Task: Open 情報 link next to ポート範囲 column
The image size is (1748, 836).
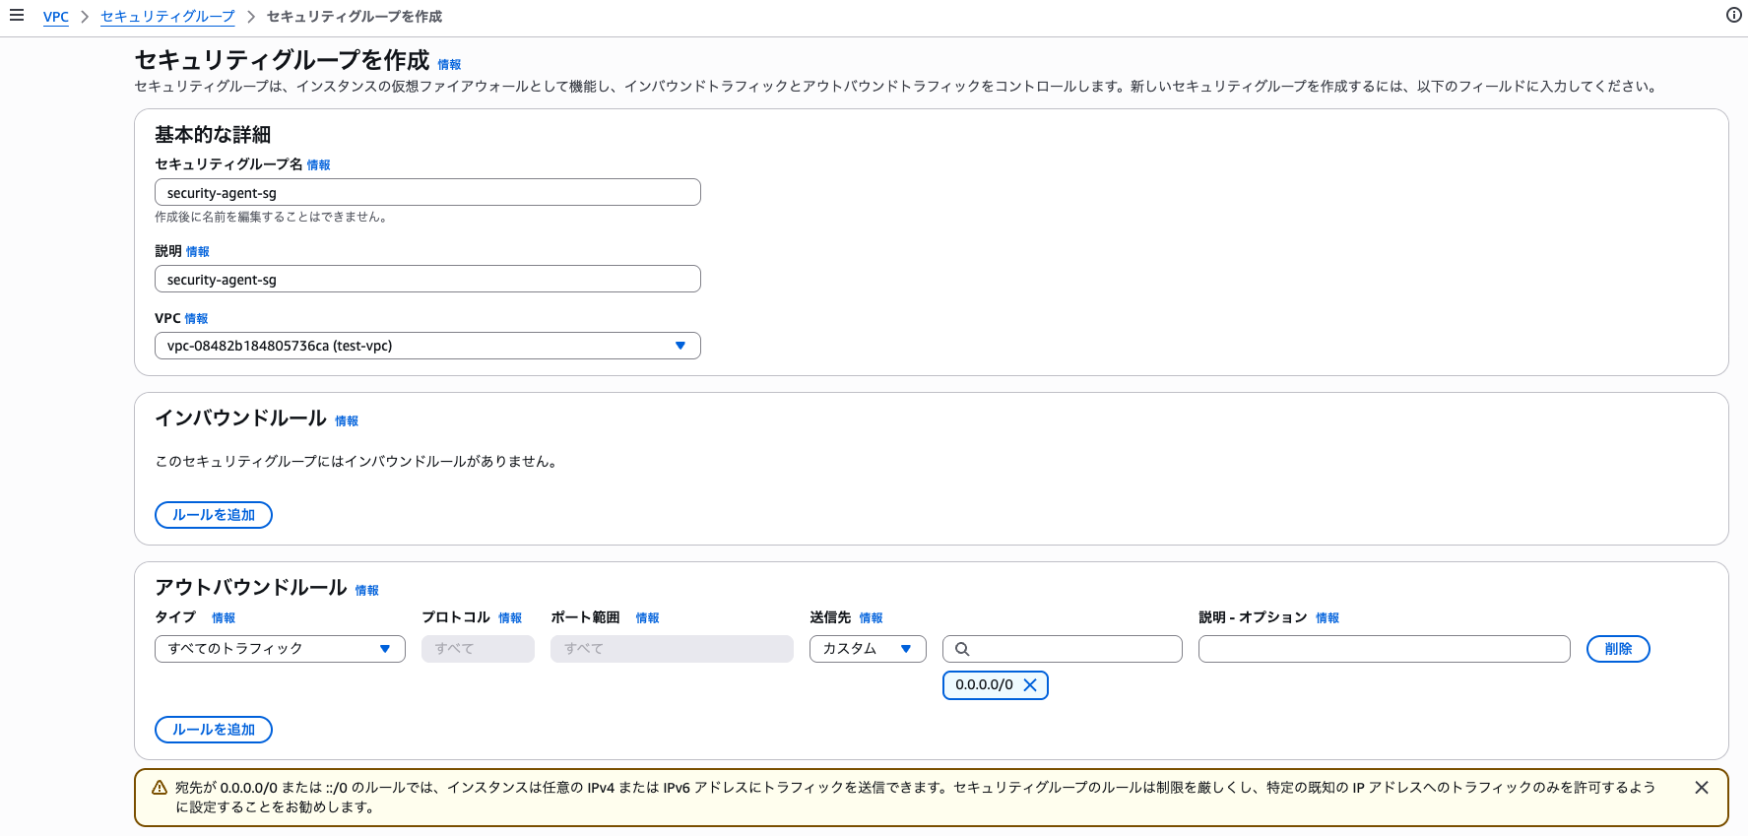Action: point(647,618)
